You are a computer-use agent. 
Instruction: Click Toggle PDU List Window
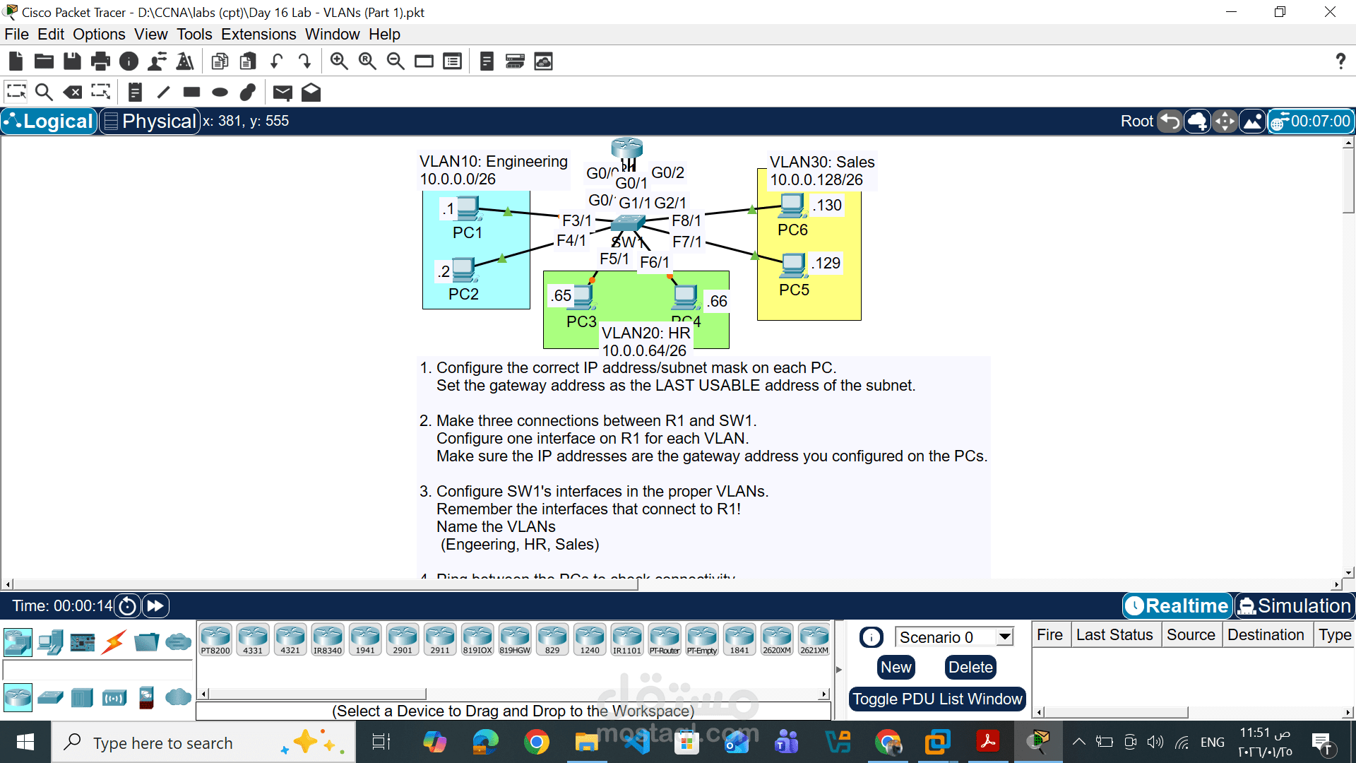pos(937,699)
